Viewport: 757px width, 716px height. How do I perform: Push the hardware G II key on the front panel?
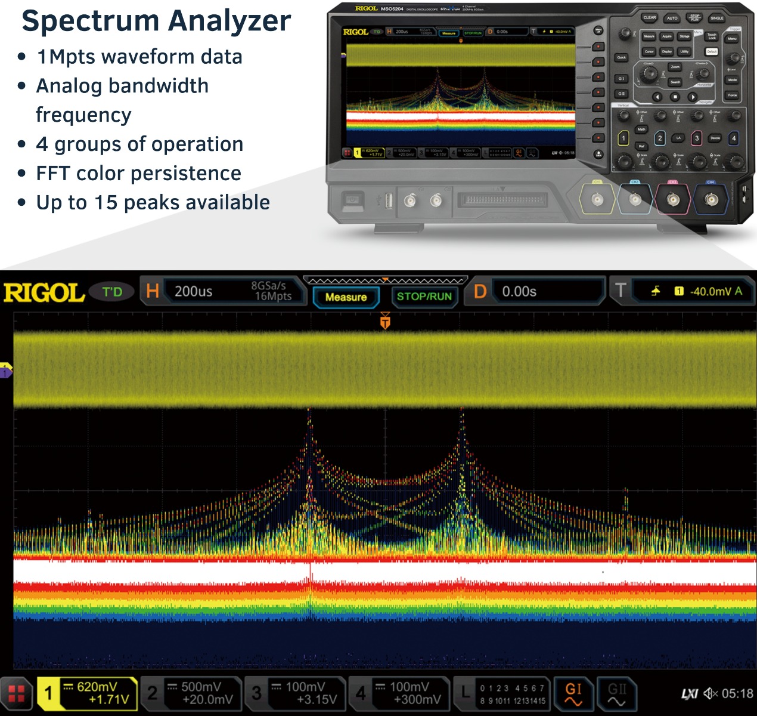click(622, 94)
